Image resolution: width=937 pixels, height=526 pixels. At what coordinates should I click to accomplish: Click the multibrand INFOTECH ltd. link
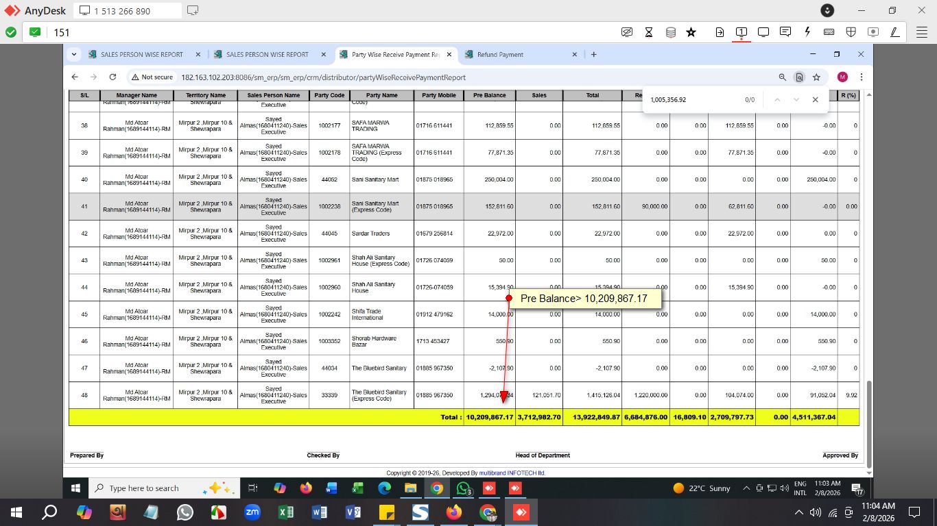[x=512, y=473]
